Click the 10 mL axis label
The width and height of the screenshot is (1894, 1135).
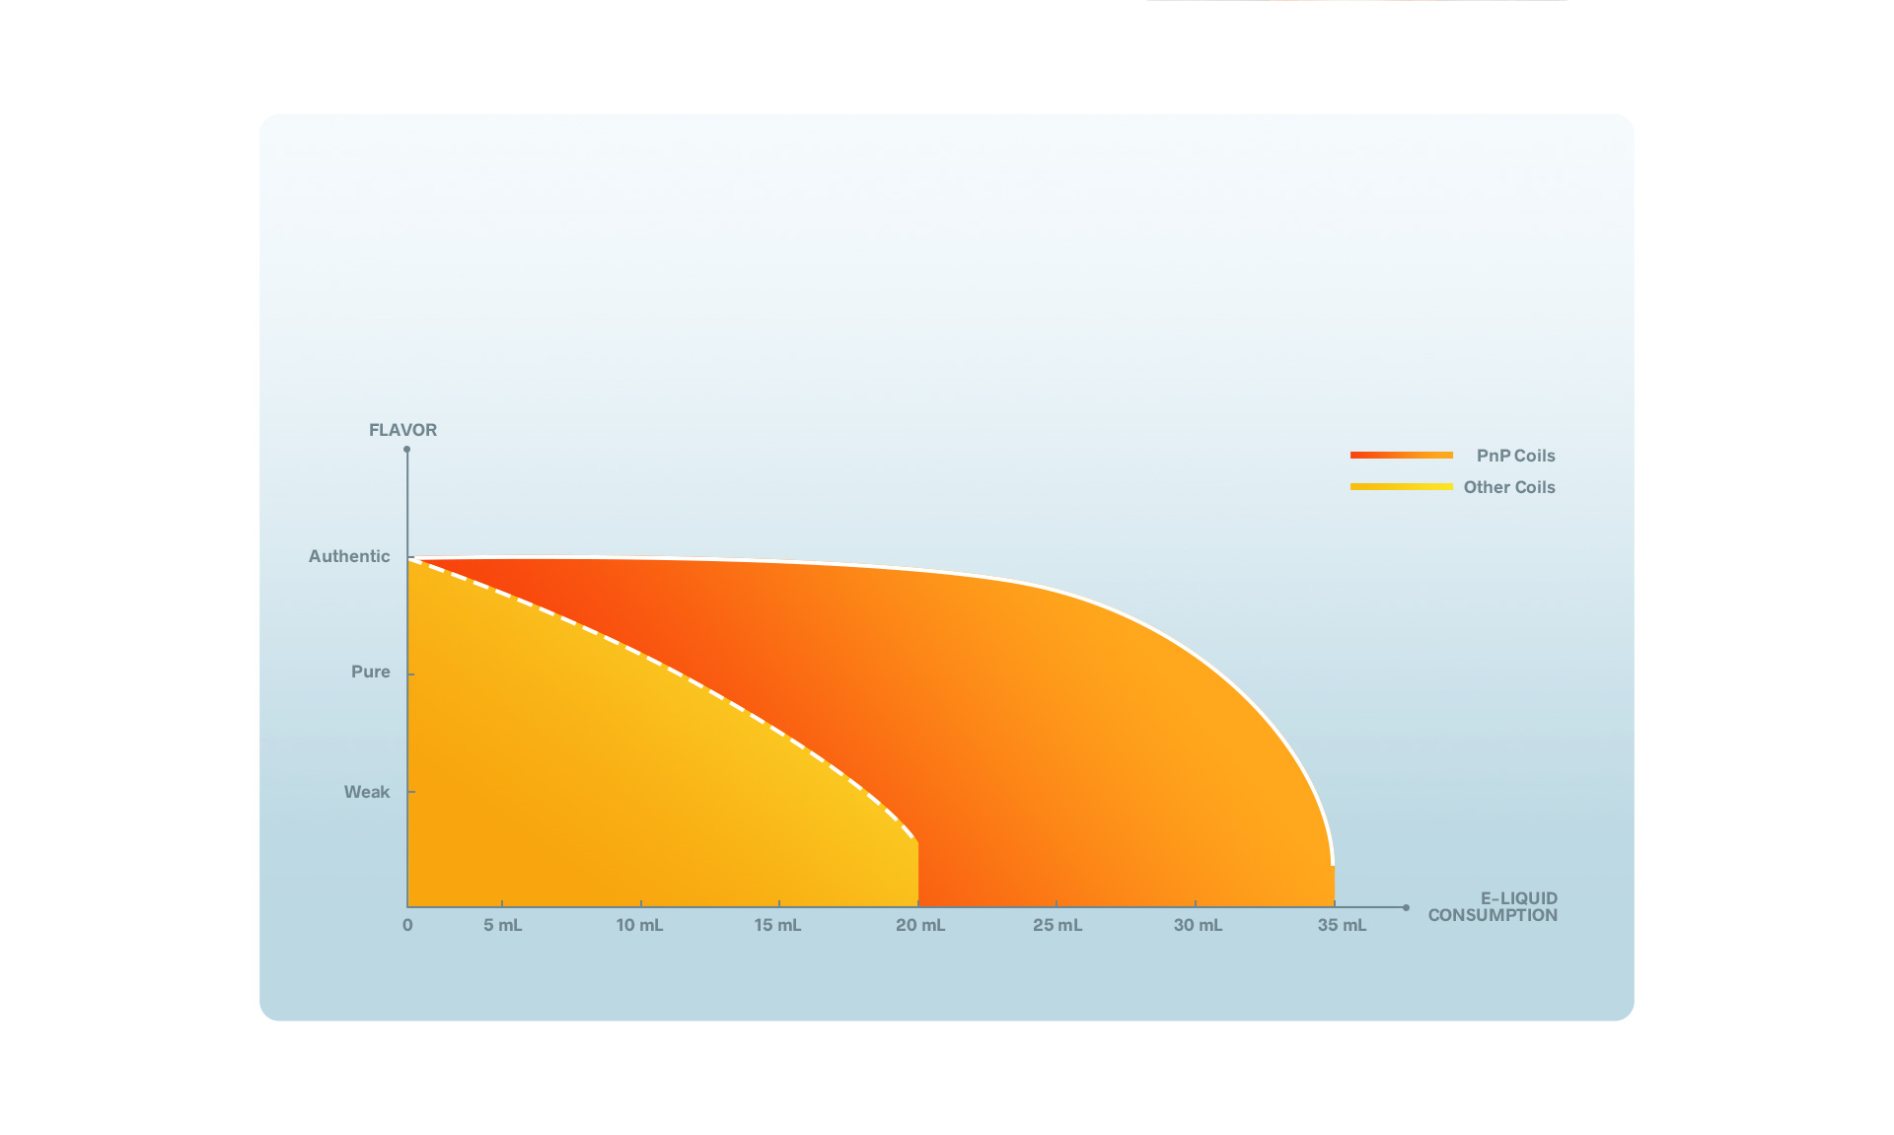pos(639,925)
